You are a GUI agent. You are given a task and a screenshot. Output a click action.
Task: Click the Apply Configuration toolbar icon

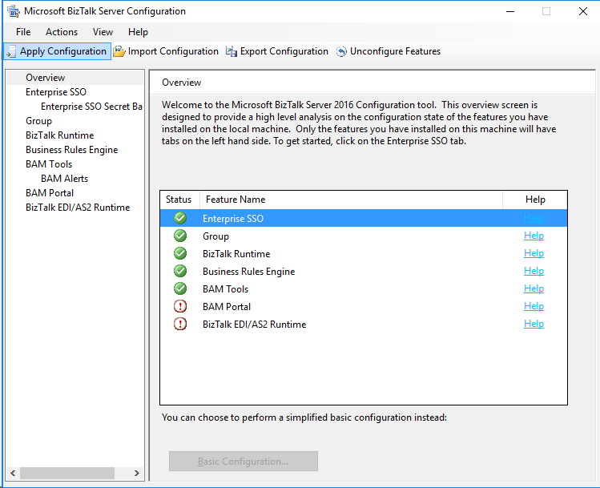[x=11, y=51]
